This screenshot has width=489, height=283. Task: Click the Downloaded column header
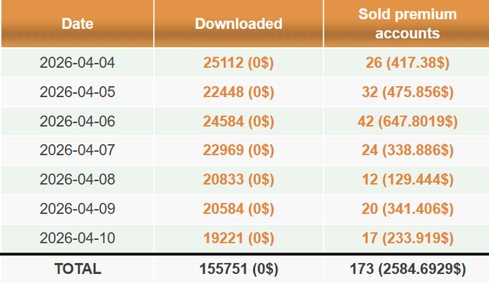click(238, 24)
